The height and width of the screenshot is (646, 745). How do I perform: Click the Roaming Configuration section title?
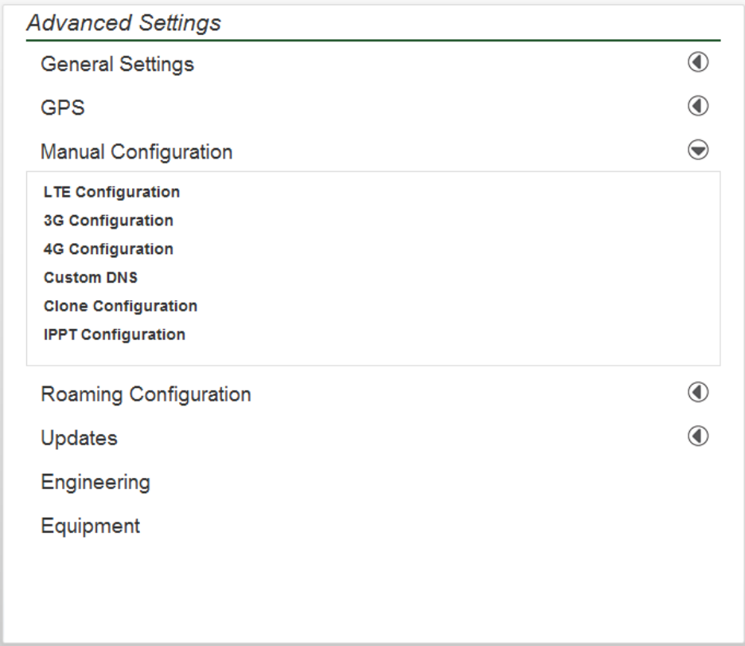point(146,394)
